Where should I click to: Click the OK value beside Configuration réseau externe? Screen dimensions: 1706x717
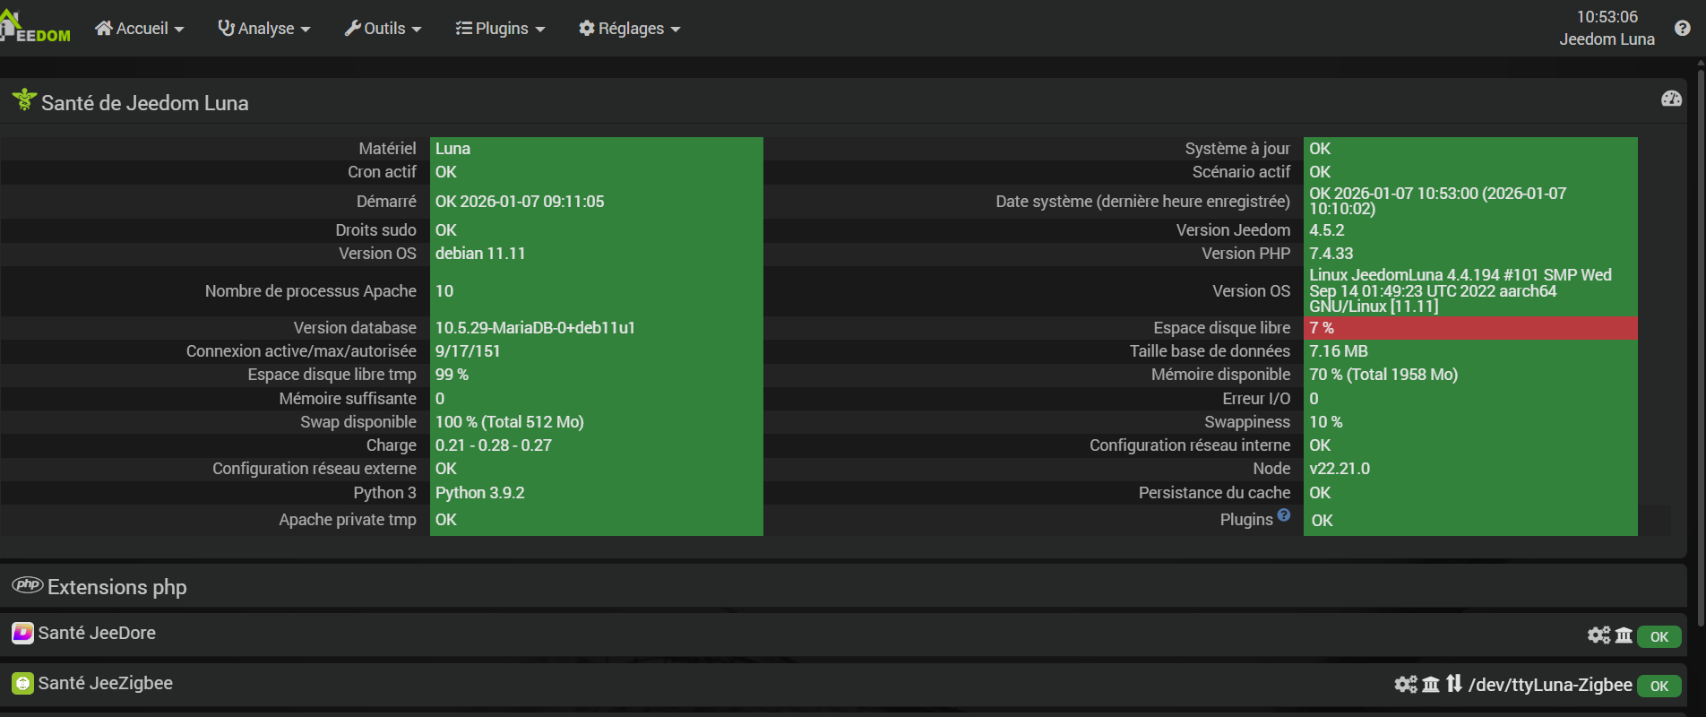coord(446,469)
